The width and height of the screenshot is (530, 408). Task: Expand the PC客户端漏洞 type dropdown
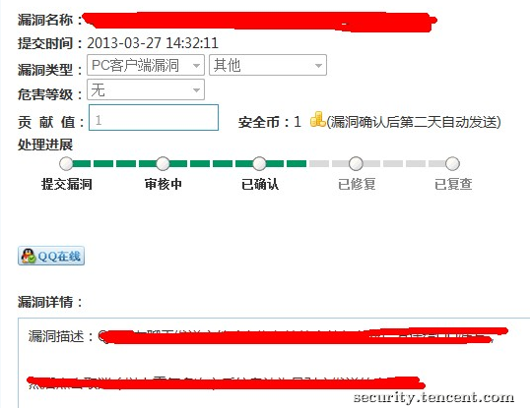point(146,65)
